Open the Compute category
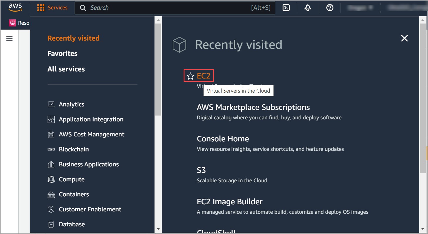Image resolution: width=428 pixels, height=234 pixels. point(72,179)
